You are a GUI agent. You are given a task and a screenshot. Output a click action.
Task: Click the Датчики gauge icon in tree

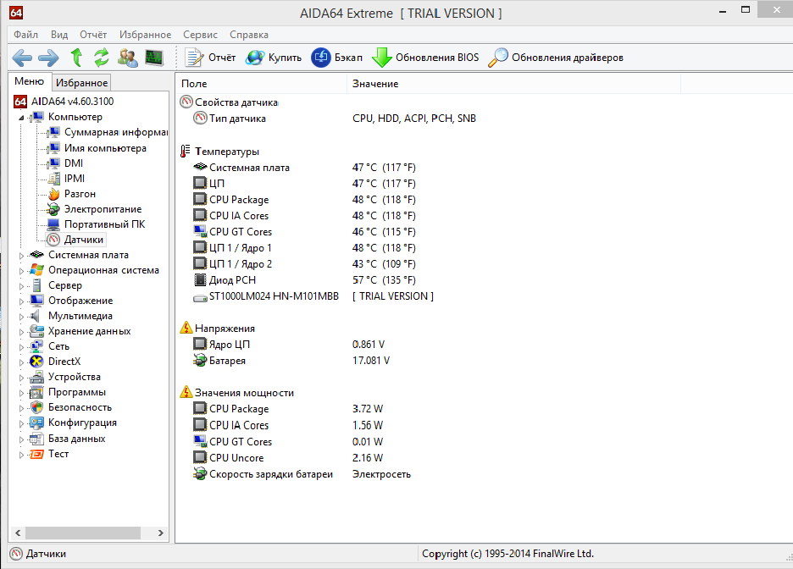pos(53,240)
